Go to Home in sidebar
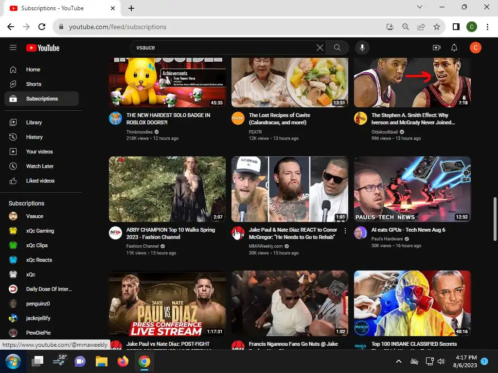This screenshot has width=498, height=373. tap(42, 69)
